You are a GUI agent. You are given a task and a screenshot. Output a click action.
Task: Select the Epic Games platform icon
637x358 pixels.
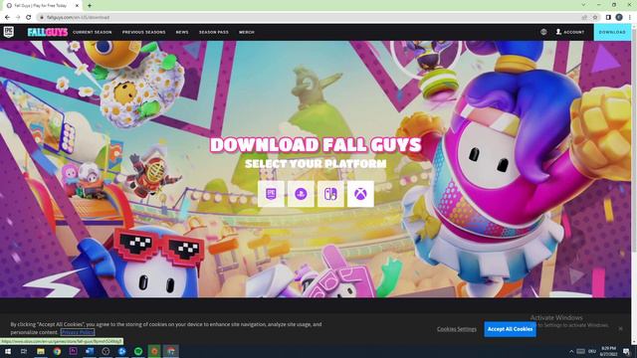(x=271, y=194)
